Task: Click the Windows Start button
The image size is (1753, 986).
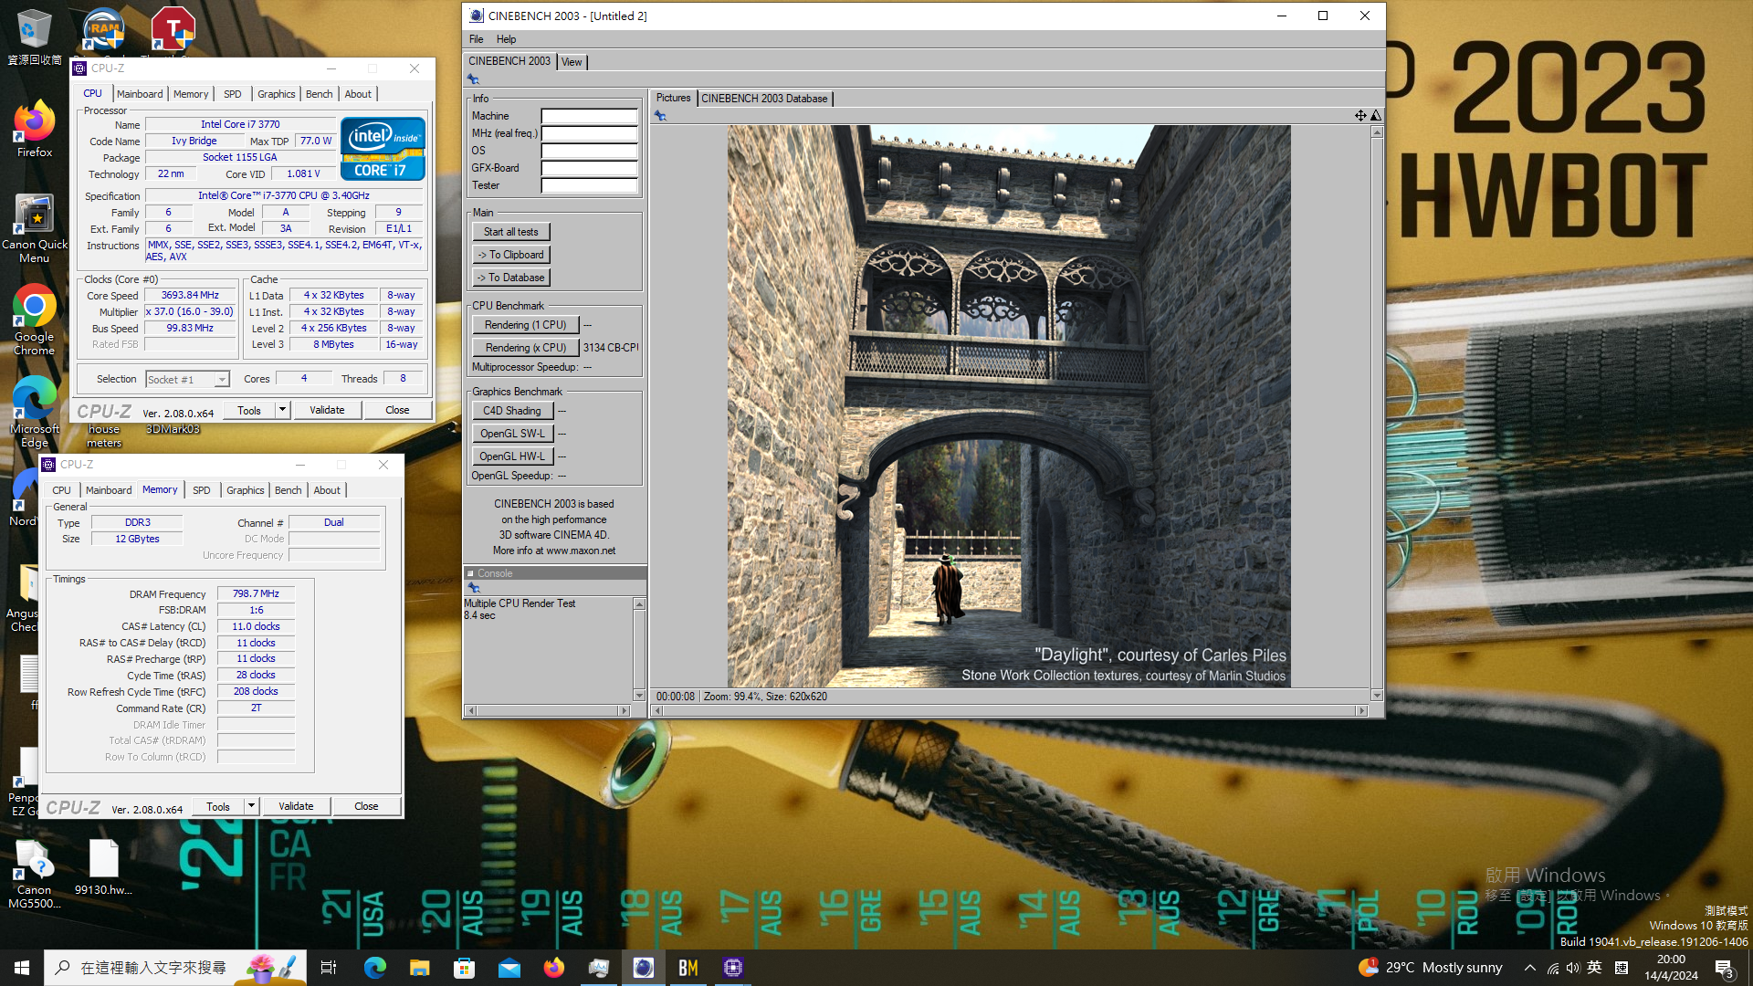Action: click(x=22, y=968)
